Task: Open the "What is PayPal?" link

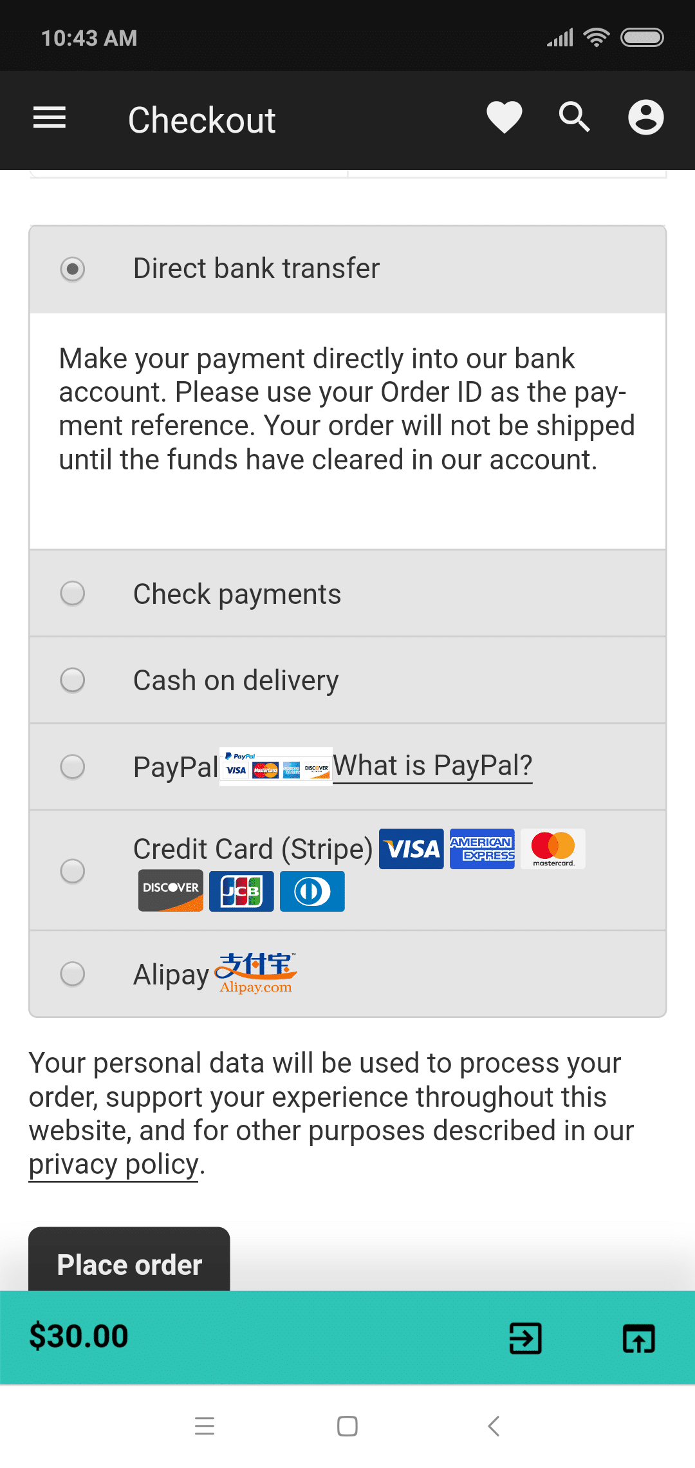Action: 432,766
